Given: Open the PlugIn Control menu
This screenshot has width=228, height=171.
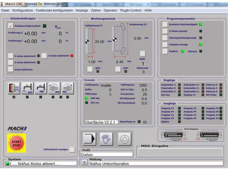Looking at the screenshot, I should pos(131,11).
